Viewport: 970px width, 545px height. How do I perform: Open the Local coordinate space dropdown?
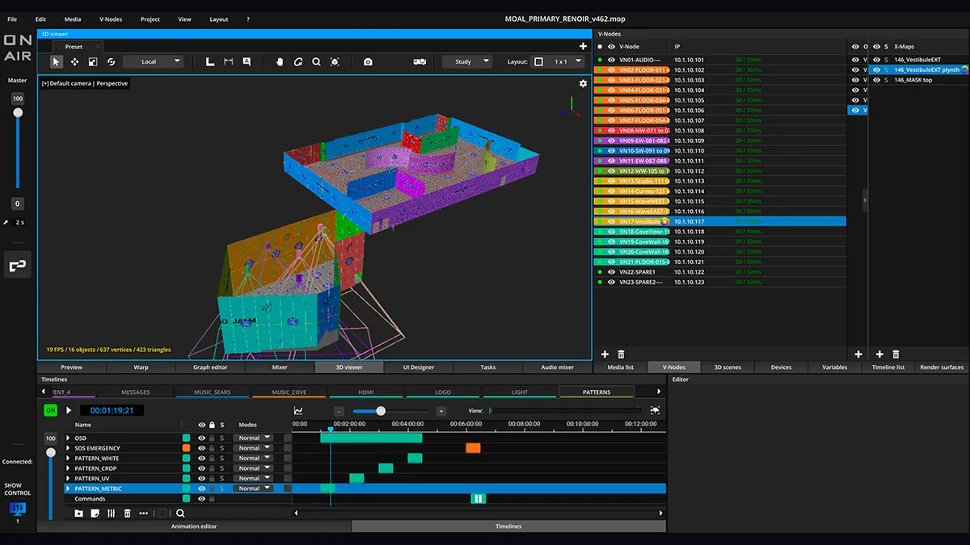tap(154, 61)
